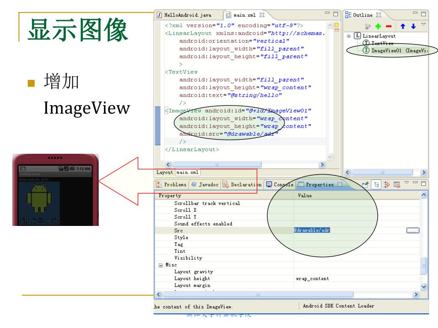Screen dimensions: 438x328
Task: Select ImageView01 in the Outline tree
Action: coord(399,50)
